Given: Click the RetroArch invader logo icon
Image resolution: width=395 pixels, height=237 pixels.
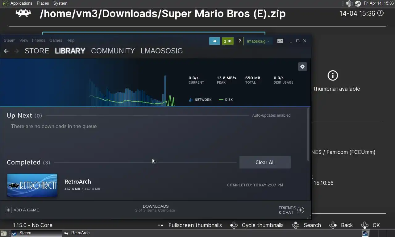Looking at the screenshot, I should [23, 13].
